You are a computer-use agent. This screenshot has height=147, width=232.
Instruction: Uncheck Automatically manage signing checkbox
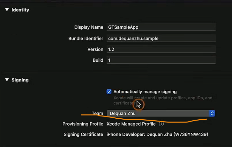coord(109,92)
